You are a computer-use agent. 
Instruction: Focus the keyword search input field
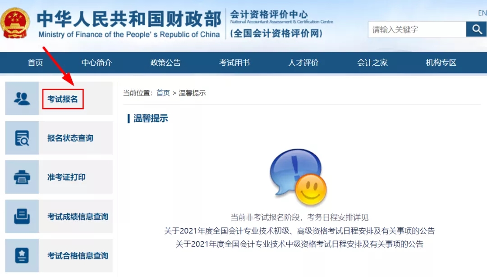pyautogui.click(x=417, y=30)
